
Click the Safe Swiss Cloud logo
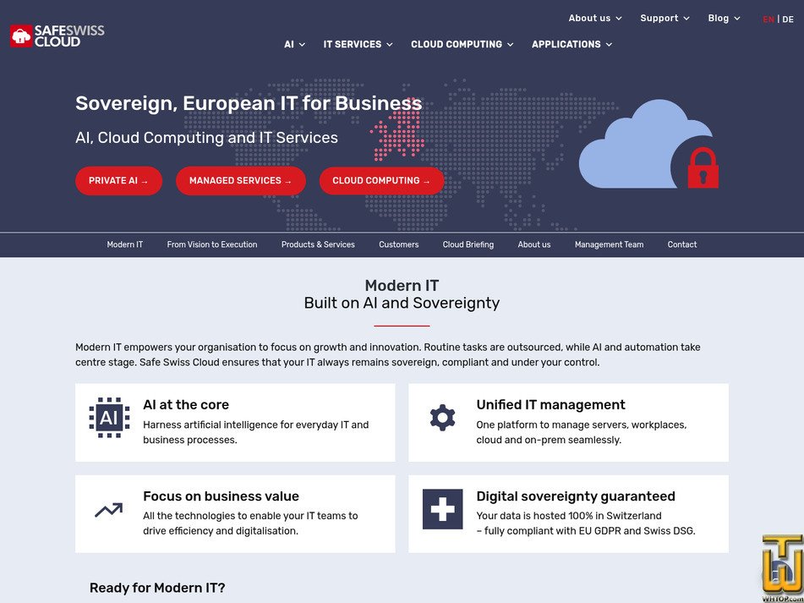click(57, 36)
